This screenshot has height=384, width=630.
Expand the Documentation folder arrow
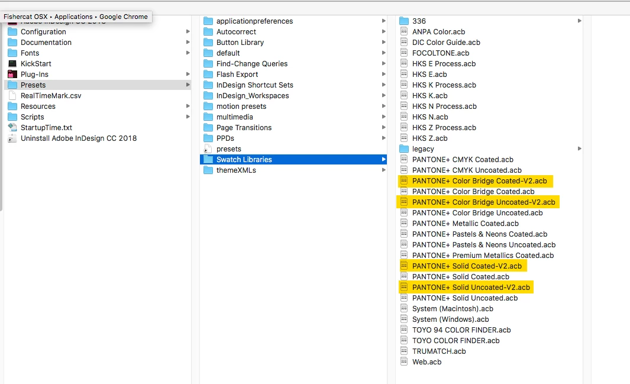(x=188, y=42)
